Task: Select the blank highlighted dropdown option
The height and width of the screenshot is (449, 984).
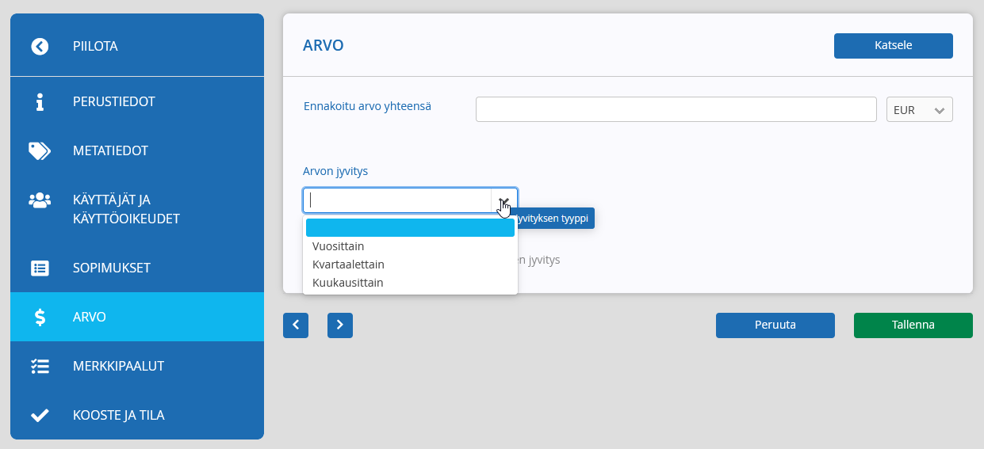Action: (x=410, y=228)
